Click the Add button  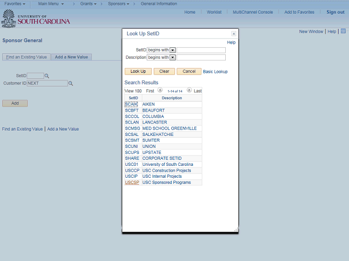click(x=15, y=103)
